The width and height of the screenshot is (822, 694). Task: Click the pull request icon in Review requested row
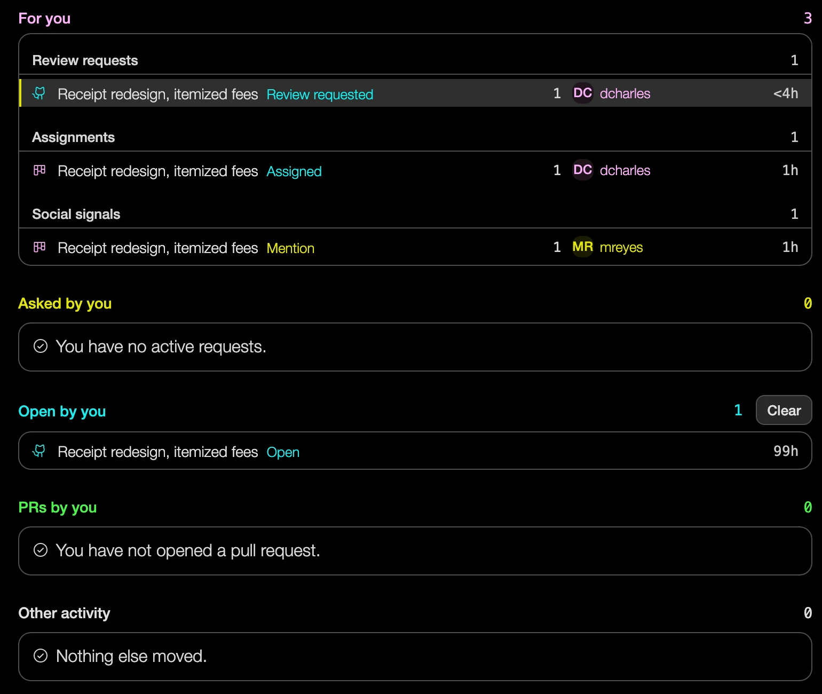click(x=39, y=93)
